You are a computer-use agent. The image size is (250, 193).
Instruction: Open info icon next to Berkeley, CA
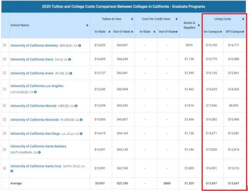click(79, 45)
